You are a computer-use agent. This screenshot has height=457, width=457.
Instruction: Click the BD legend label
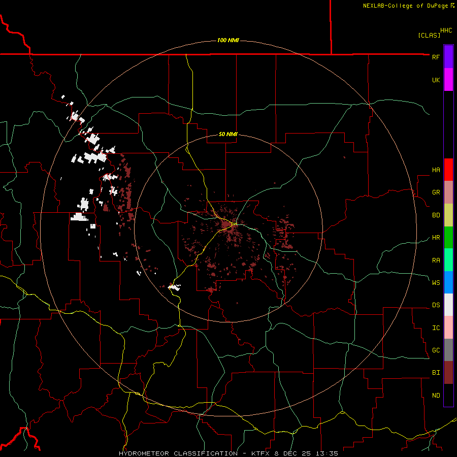[436, 215]
